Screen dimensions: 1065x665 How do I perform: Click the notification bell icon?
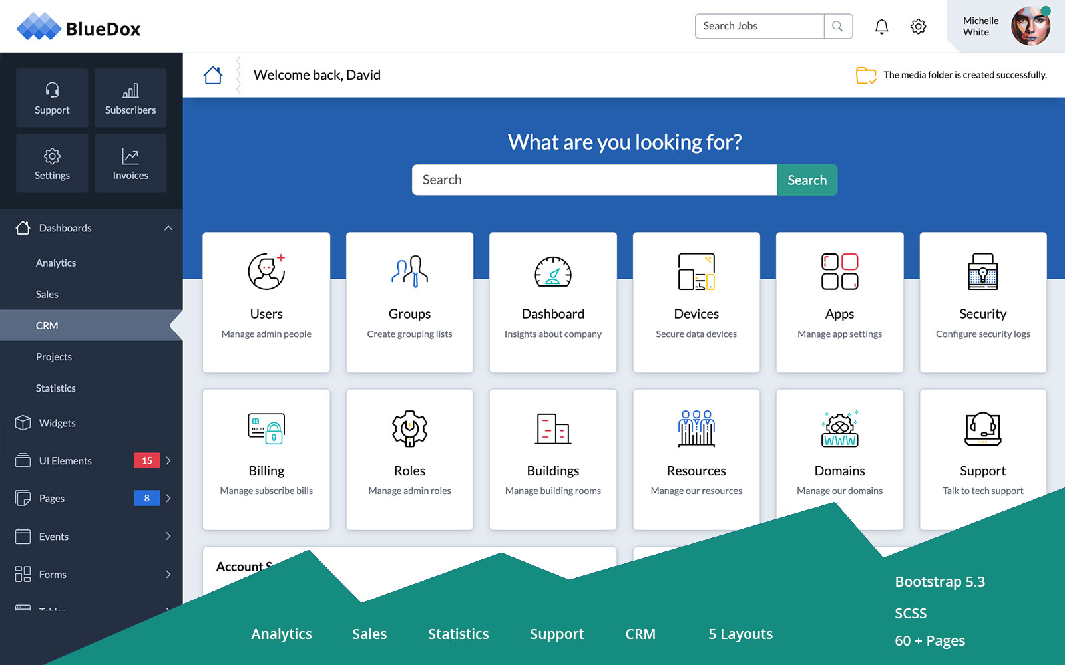click(x=881, y=26)
